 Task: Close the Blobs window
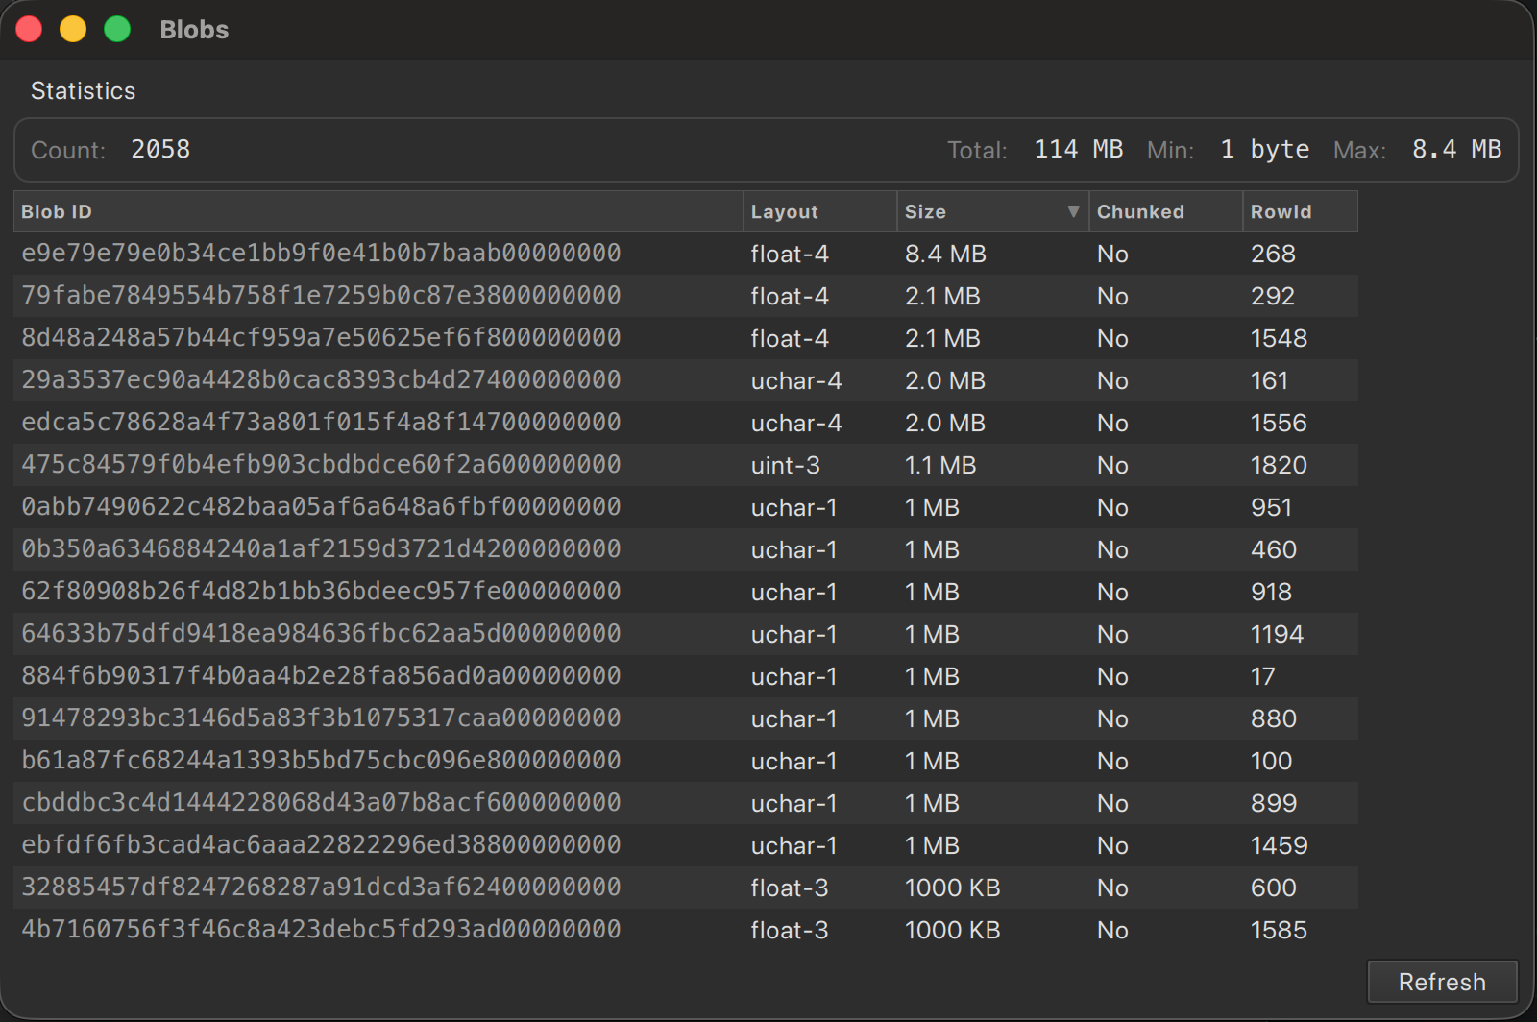point(29,29)
